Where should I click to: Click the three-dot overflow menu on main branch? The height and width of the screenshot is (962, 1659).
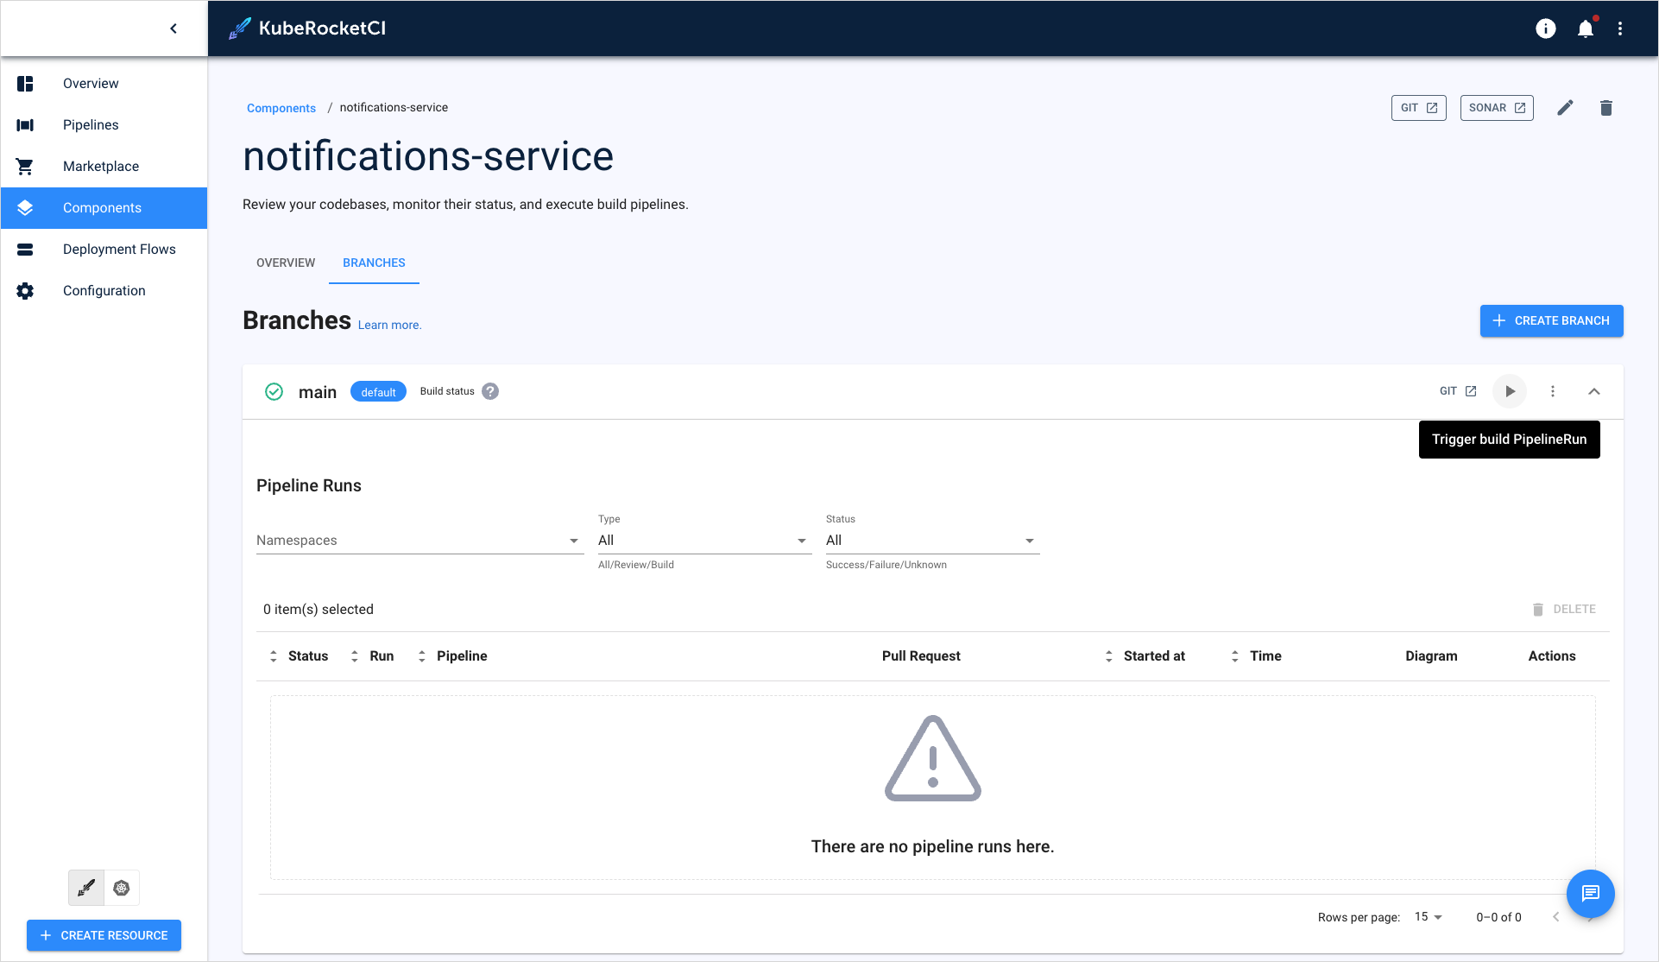1551,392
